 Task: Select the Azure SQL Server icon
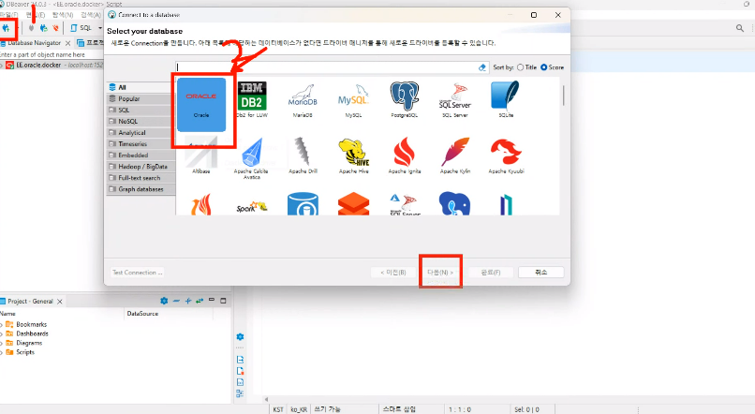tap(405, 203)
